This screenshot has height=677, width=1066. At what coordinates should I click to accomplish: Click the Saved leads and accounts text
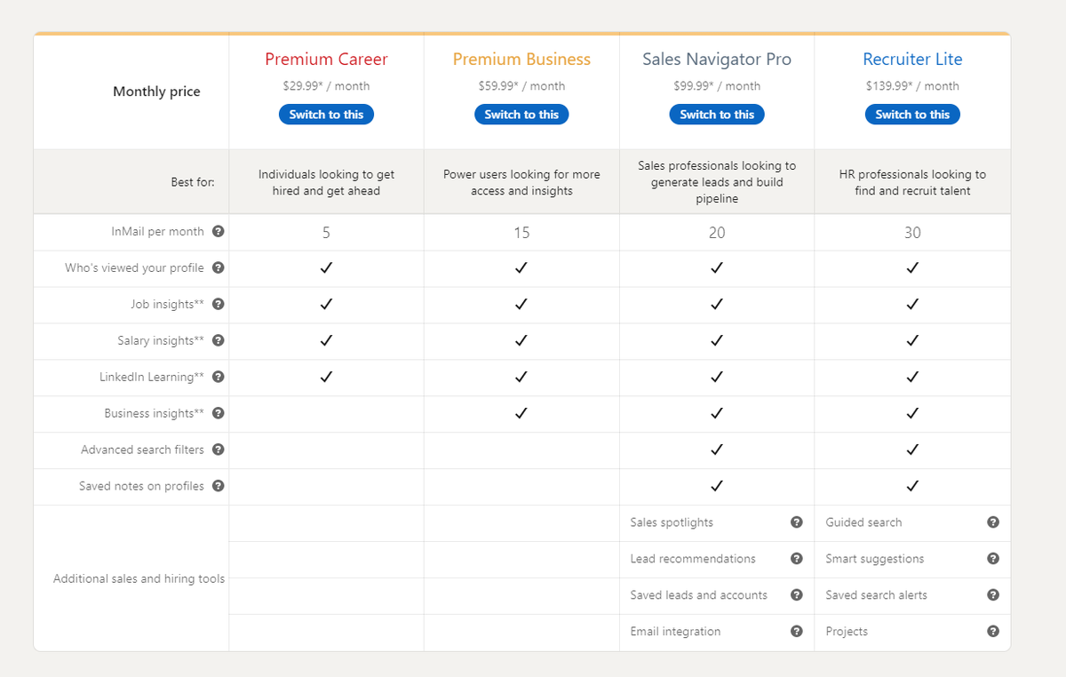[698, 595]
